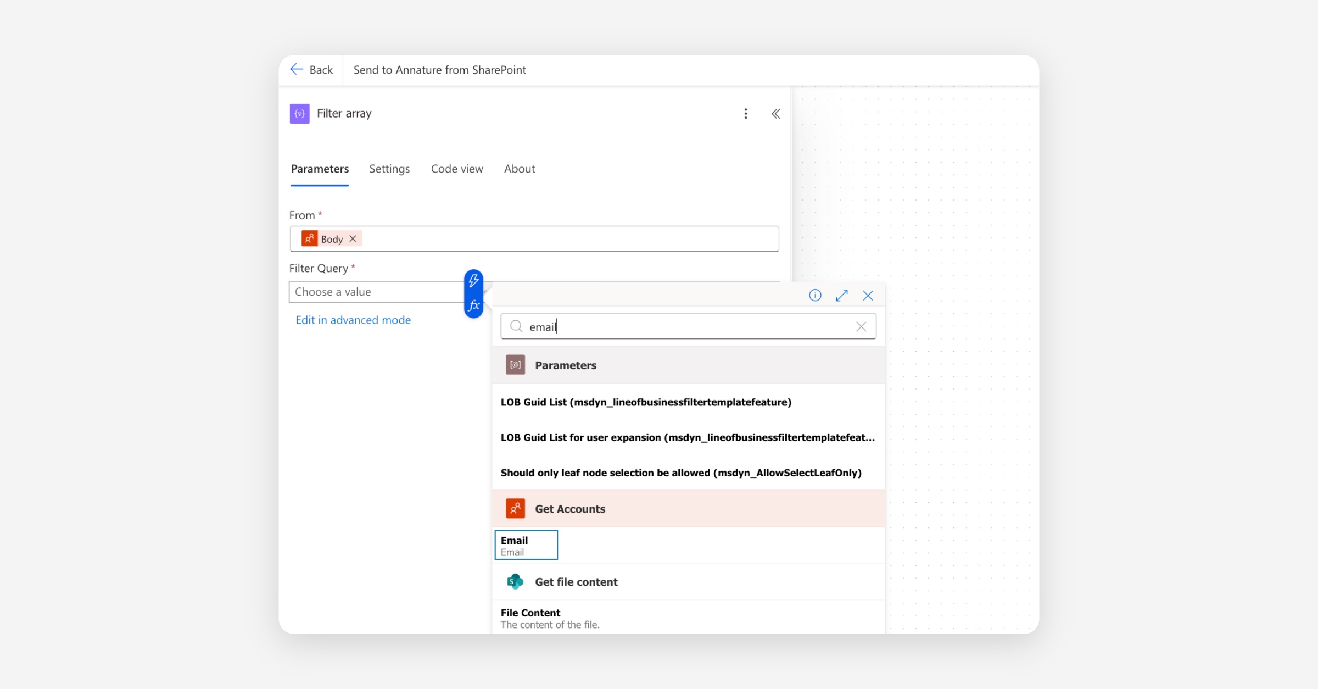Click the info icon in picker

(x=815, y=296)
